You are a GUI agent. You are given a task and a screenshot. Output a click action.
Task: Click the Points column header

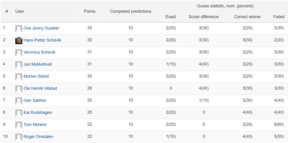point(90,11)
